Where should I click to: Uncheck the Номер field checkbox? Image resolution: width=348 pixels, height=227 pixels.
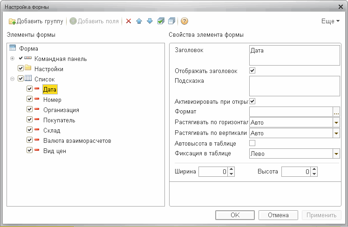(30, 100)
